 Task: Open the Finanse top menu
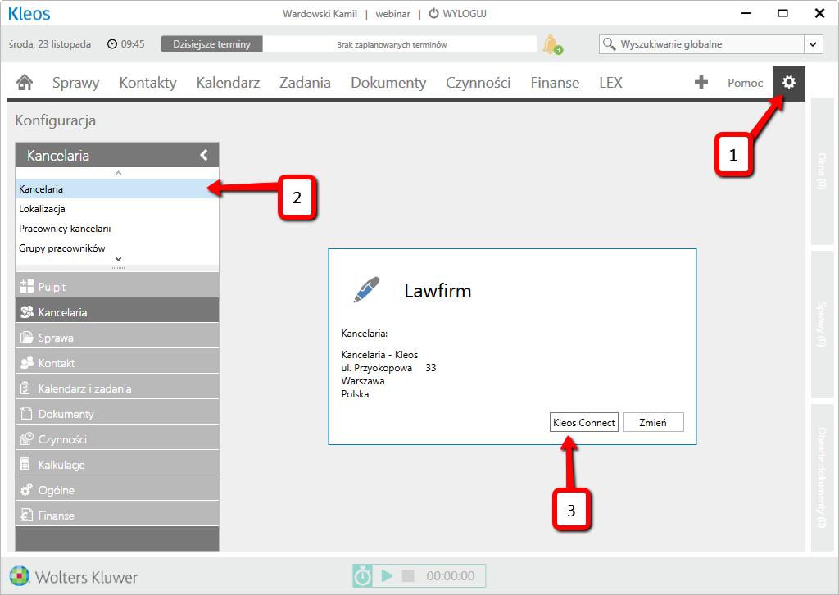pos(555,83)
